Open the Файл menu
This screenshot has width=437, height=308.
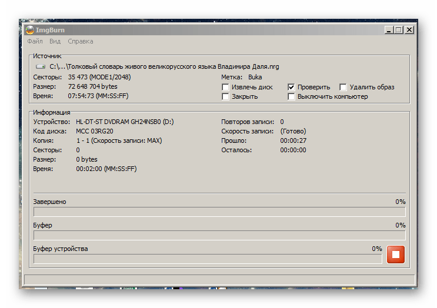pos(35,41)
